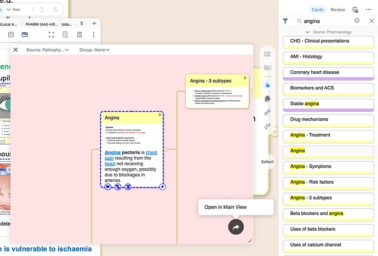
Task: Close the floating mindmap popup
Action: 15,50
